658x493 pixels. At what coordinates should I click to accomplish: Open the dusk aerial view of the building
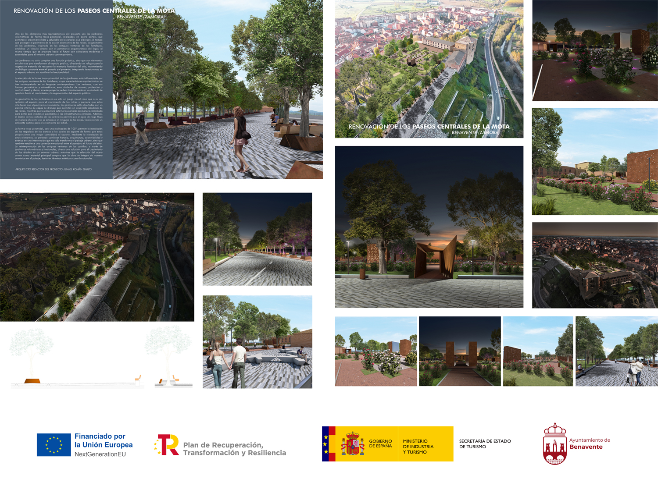[x=595, y=265]
